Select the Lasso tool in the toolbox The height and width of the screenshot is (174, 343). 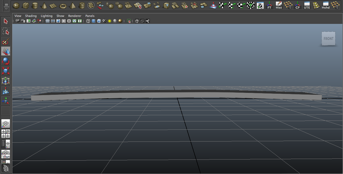[5, 31]
